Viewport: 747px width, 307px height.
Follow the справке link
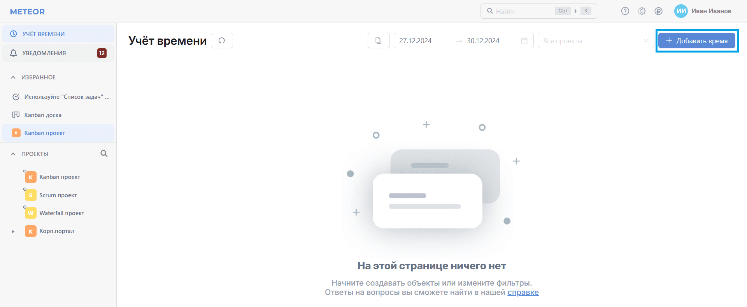[x=523, y=292]
